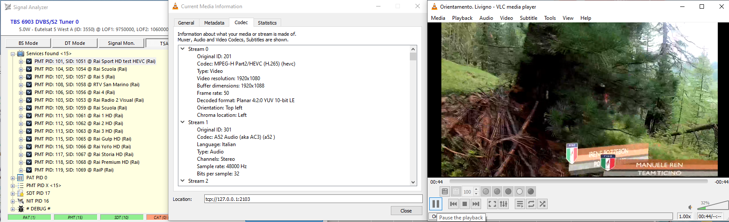Click the Signal Mon. button

pos(121,43)
